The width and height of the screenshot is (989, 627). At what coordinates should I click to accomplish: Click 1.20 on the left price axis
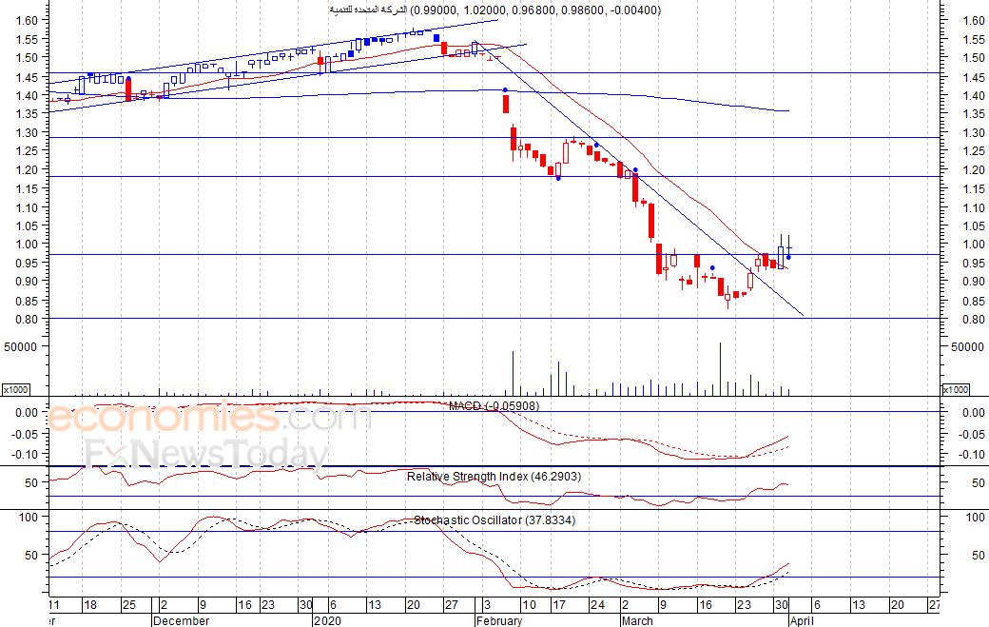pyautogui.click(x=28, y=169)
